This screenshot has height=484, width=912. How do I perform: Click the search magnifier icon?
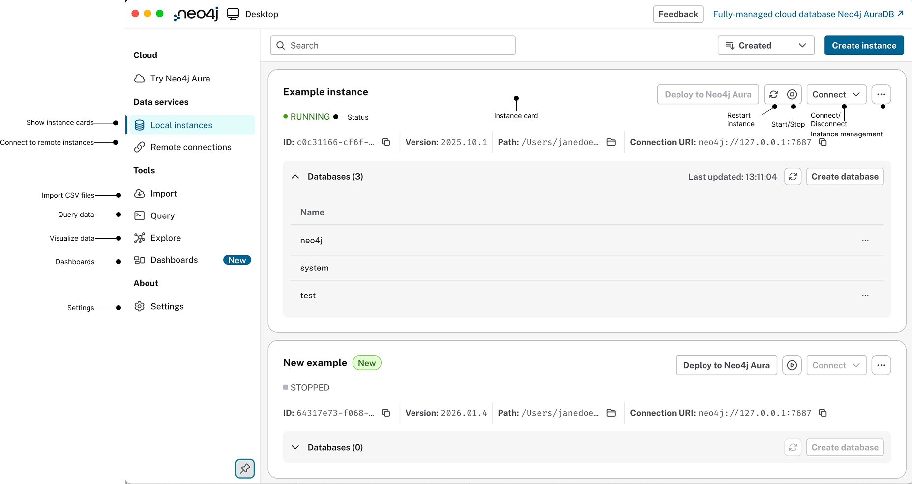coord(281,46)
